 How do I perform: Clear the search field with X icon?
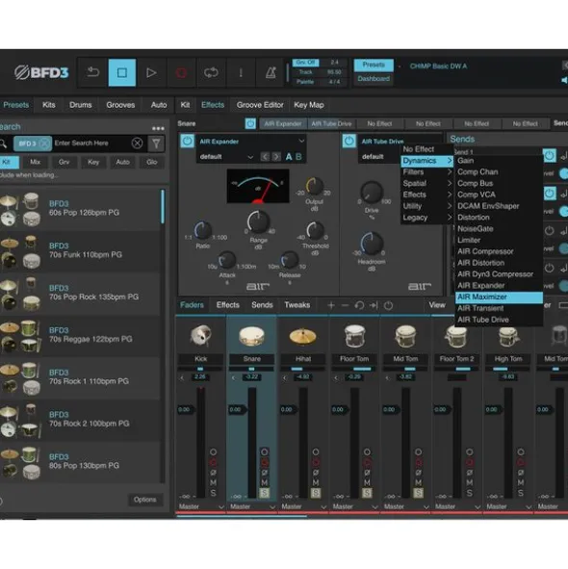coord(137,143)
